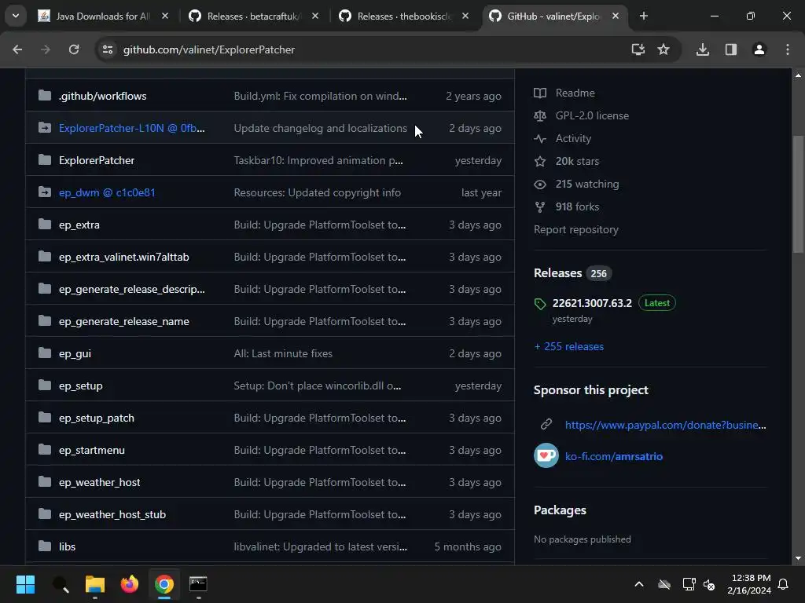The height and width of the screenshot is (603, 805).
Task: Open the ExplorerPatcher-L10N submodule link
Action: point(131,128)
